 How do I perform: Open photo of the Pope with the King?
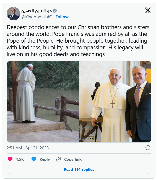pyautogui.click(x=115, y=102)
